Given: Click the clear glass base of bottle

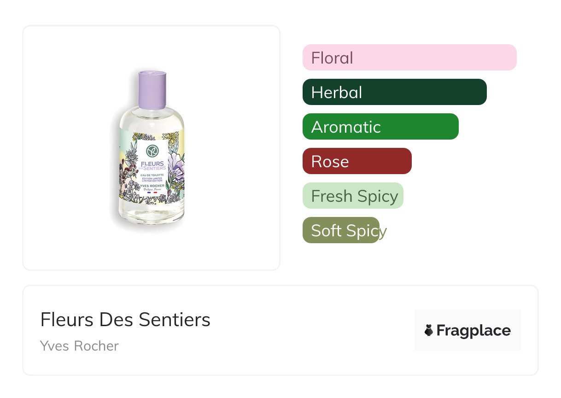Looking at the screenshot, I should 152,217.
